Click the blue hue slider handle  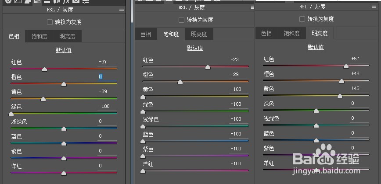pos(64,144)
